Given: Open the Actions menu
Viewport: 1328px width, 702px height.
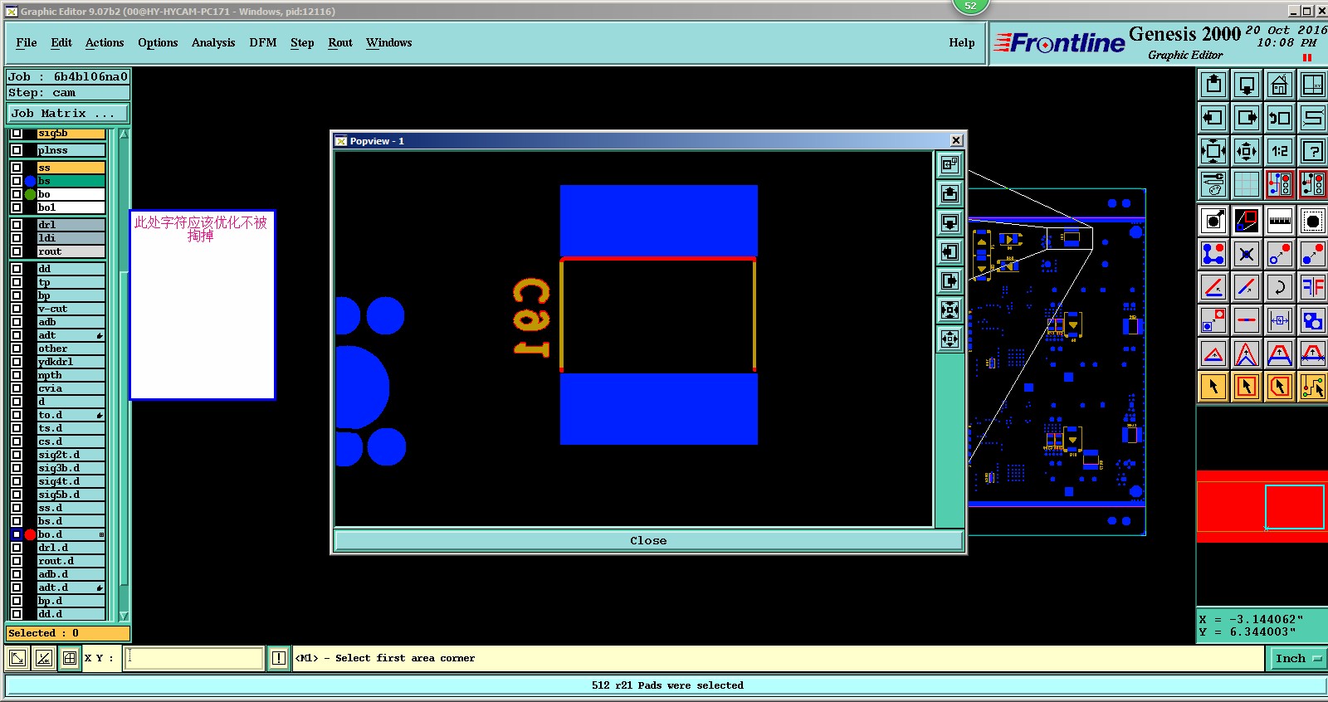Looking at the screenshot, I should [105, 42].
